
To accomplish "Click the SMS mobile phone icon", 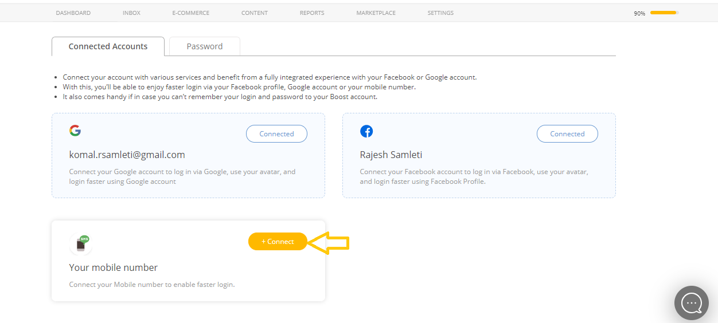I will click(x=81, y=244).
